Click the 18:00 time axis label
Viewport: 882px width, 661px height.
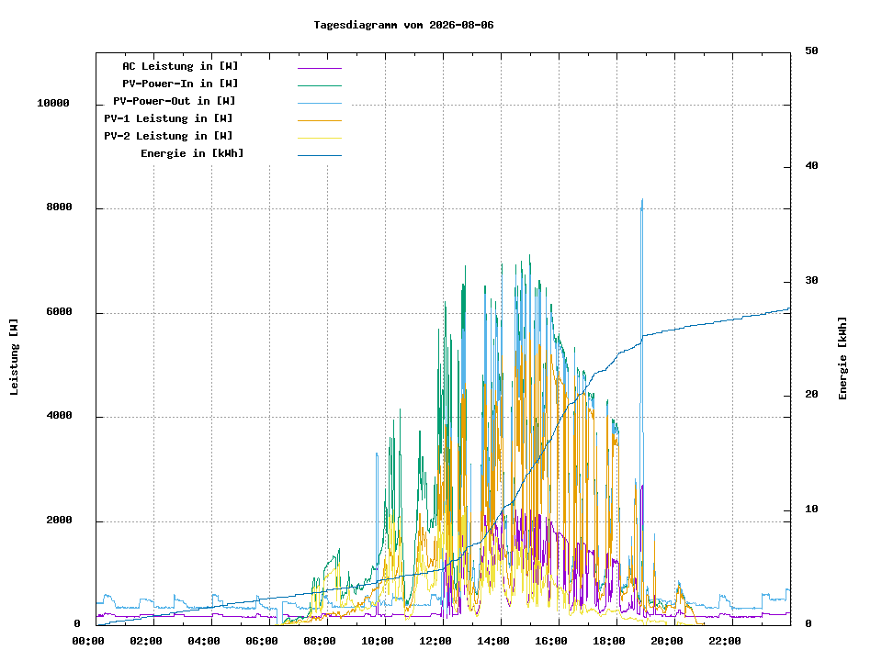click(609, 642)
